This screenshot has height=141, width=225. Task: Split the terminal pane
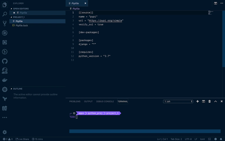pyautogui.click(x=204, y=102)
